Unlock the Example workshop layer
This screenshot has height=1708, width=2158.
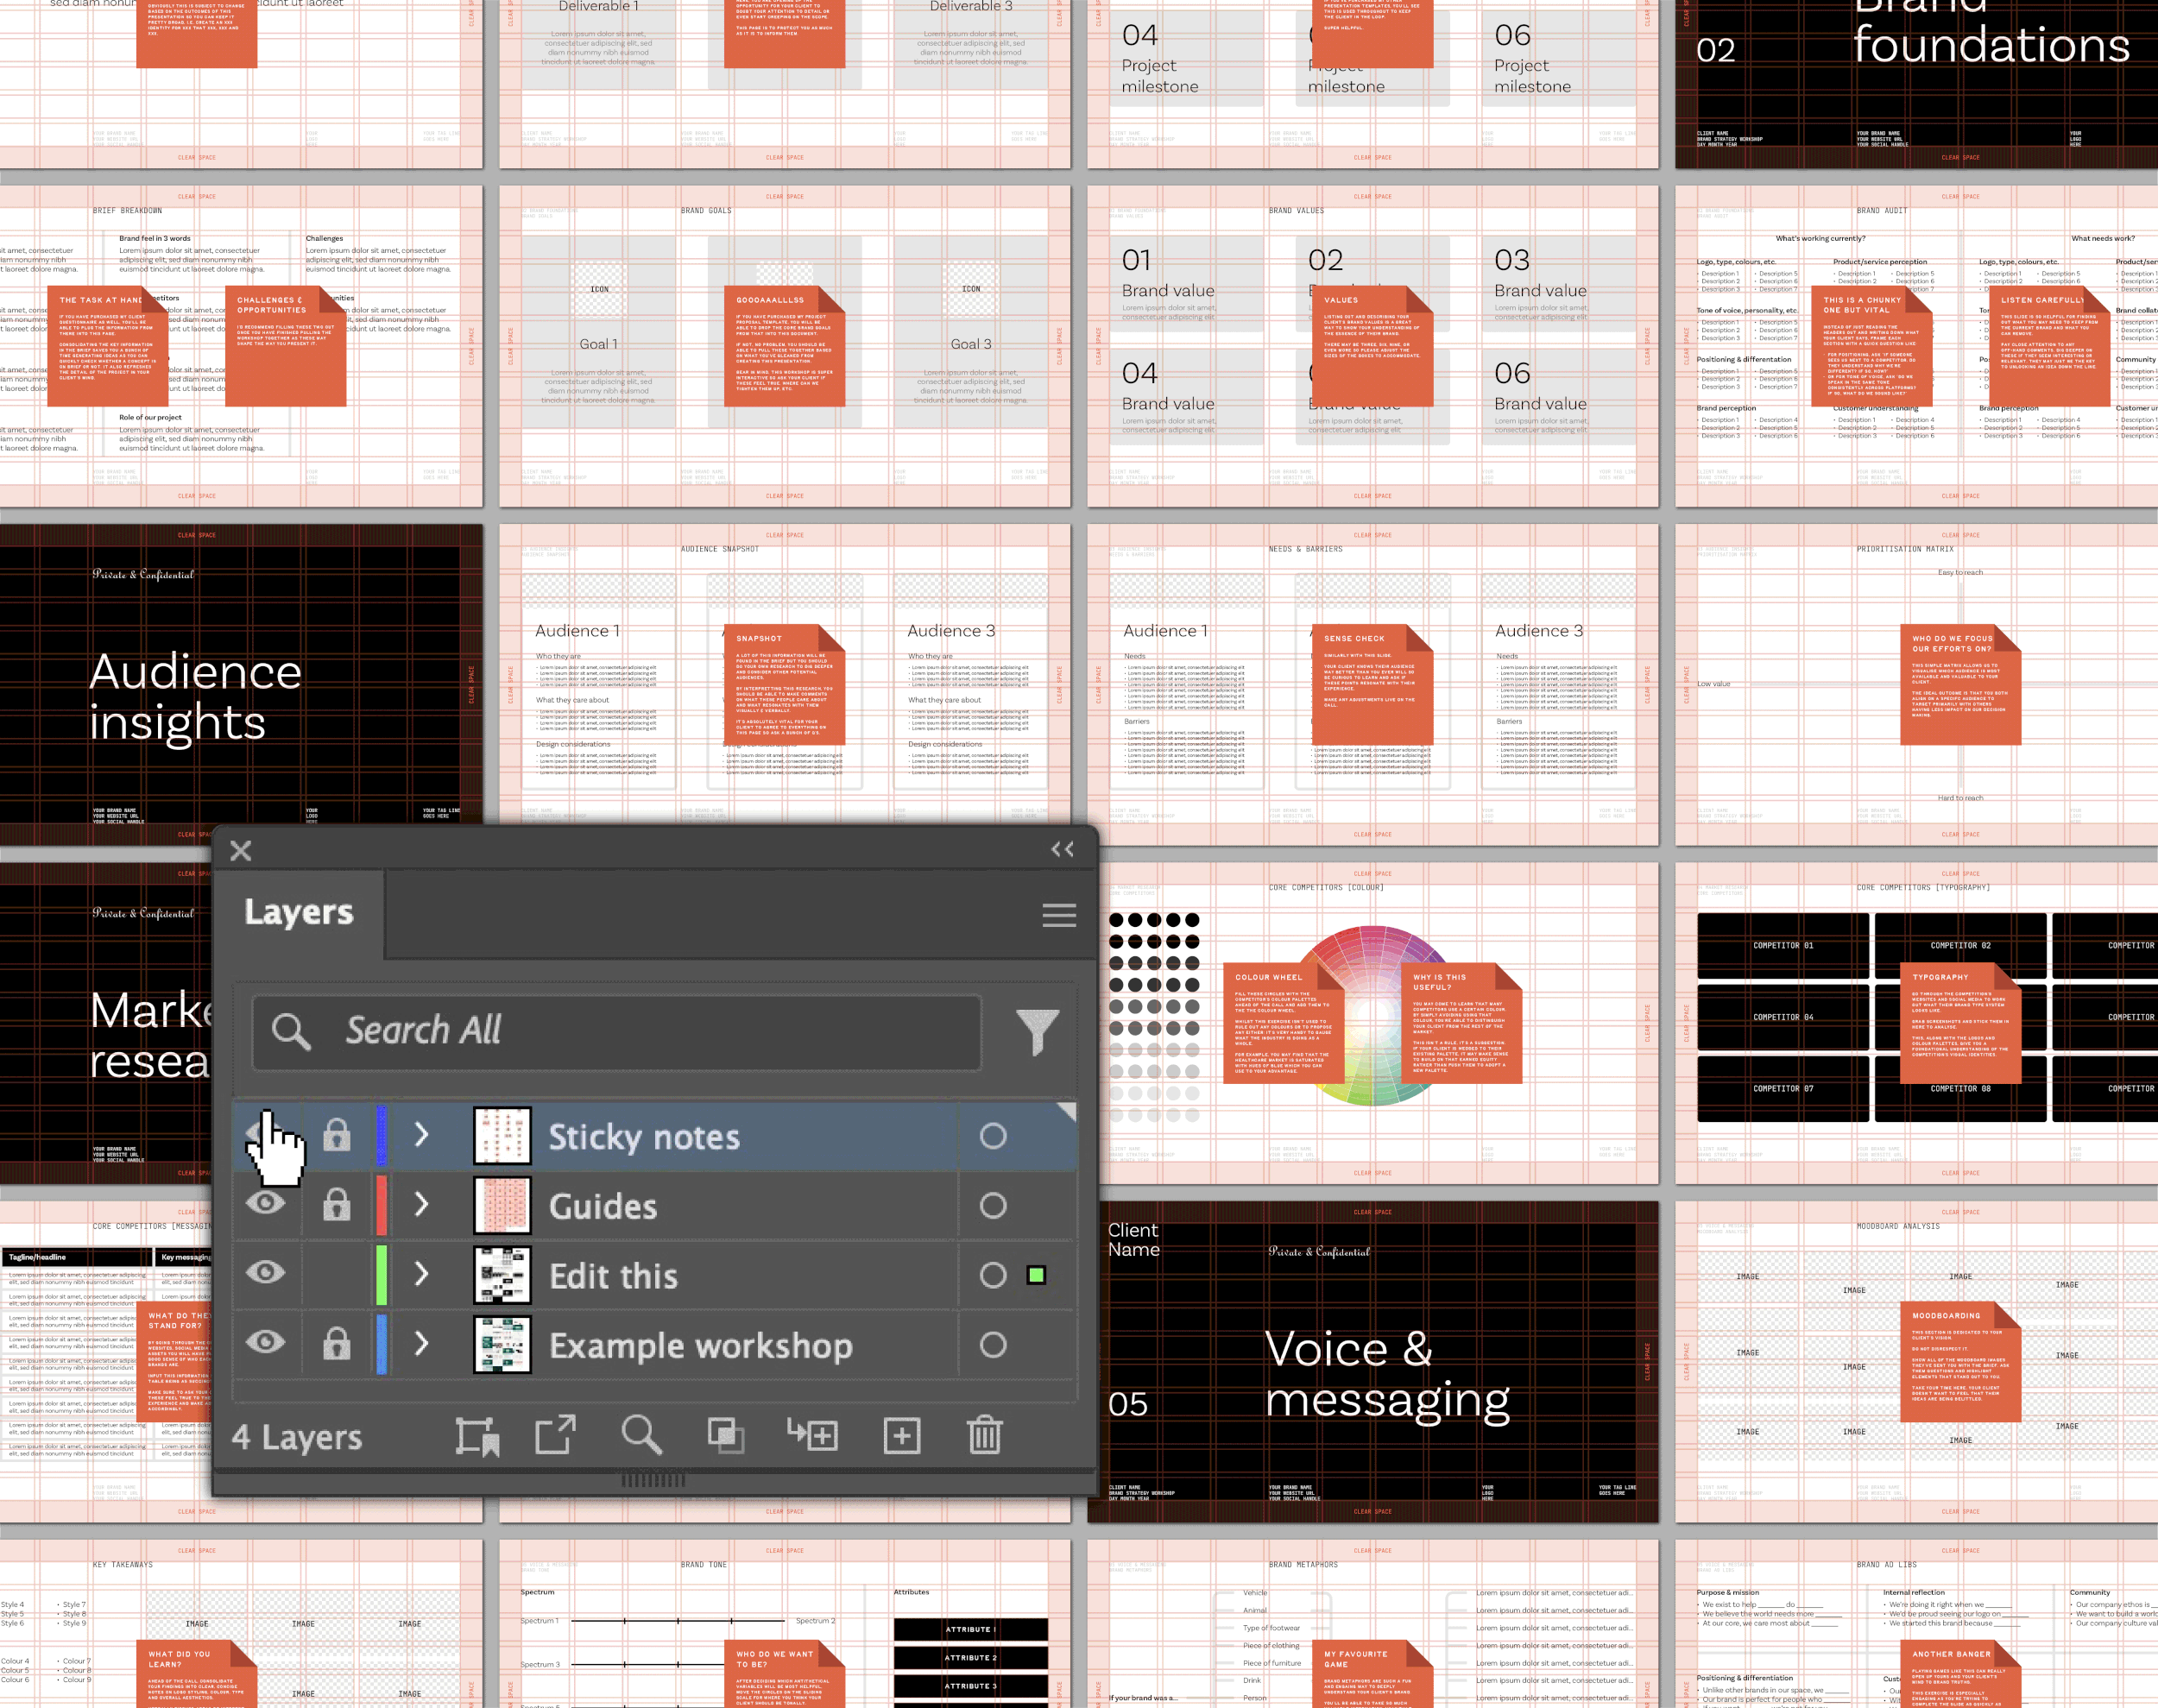click(x=337, y=1344)
